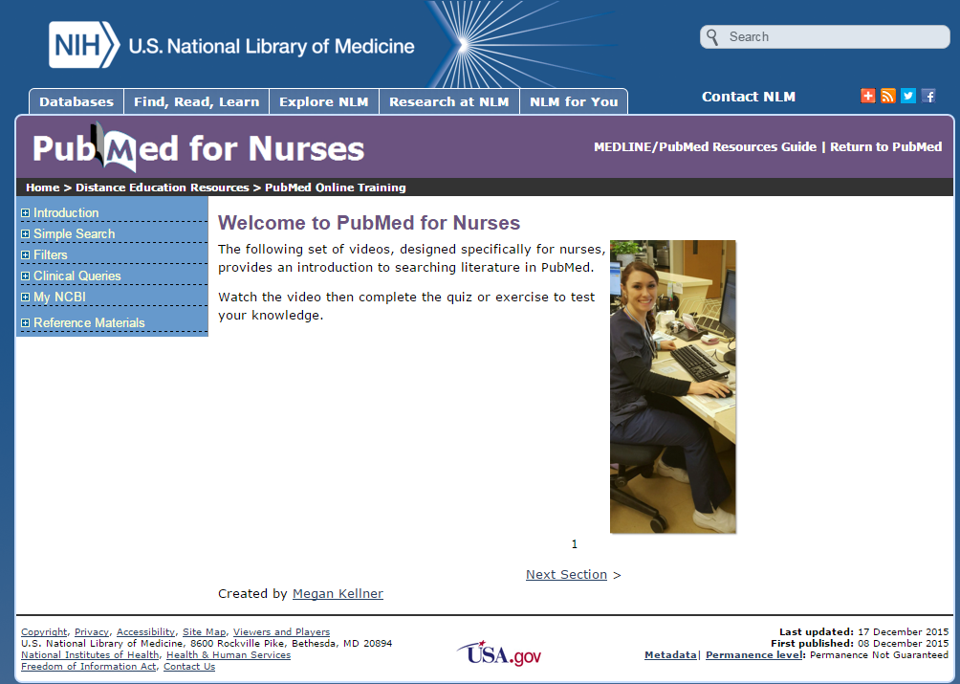Open the Contact Us footer link

pos(189,666)
